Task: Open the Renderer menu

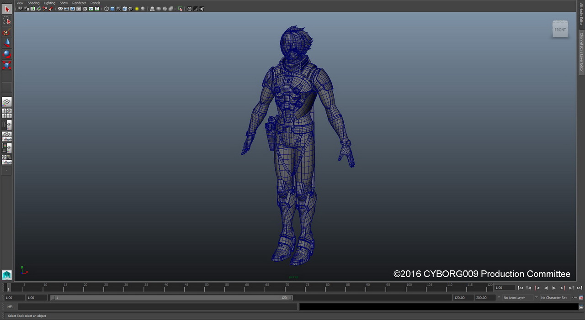Action: (79, 3)
